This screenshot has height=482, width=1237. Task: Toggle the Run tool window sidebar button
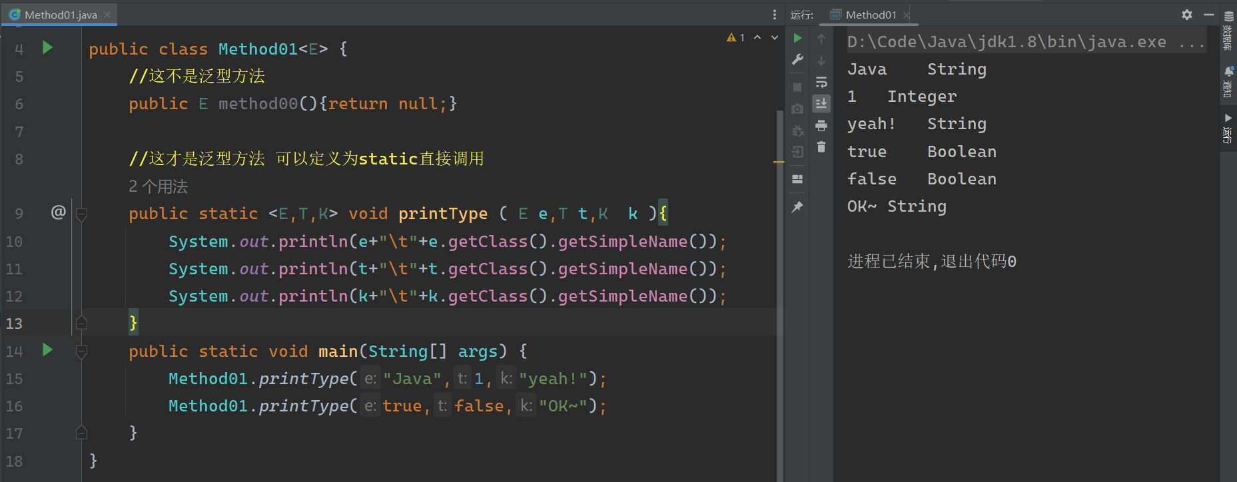click(1228, 128)
